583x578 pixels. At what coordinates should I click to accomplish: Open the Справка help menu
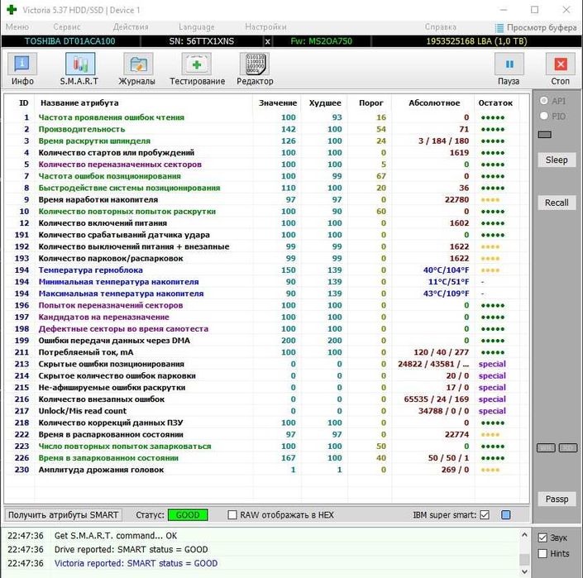click(441, 27)
